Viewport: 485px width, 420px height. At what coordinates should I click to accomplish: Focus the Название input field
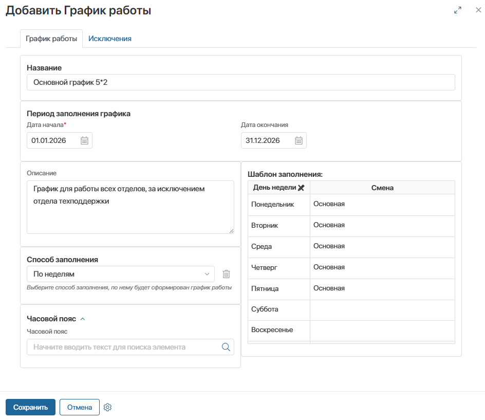240,82
